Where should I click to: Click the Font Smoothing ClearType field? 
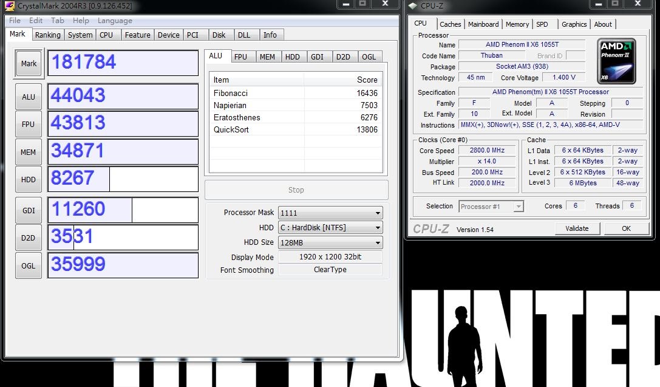click(330, 270)
